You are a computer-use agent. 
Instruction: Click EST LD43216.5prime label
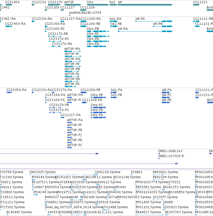point(108,172)
